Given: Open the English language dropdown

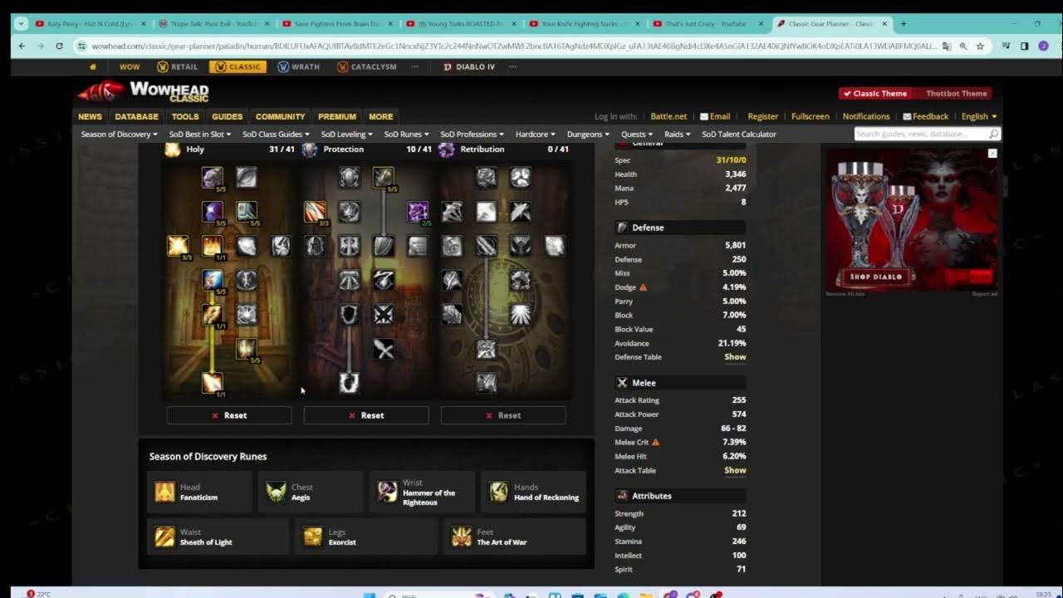Looking at the screenshot, I should 979,116.
